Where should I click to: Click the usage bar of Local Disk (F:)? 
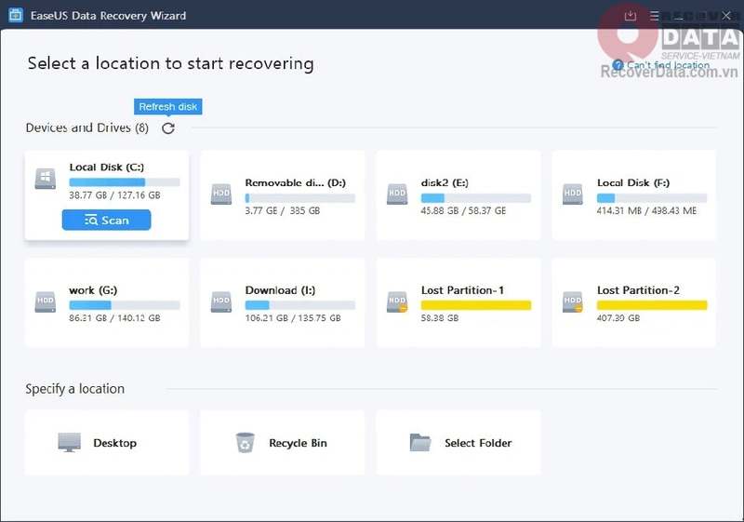click(x=652, y=198)
